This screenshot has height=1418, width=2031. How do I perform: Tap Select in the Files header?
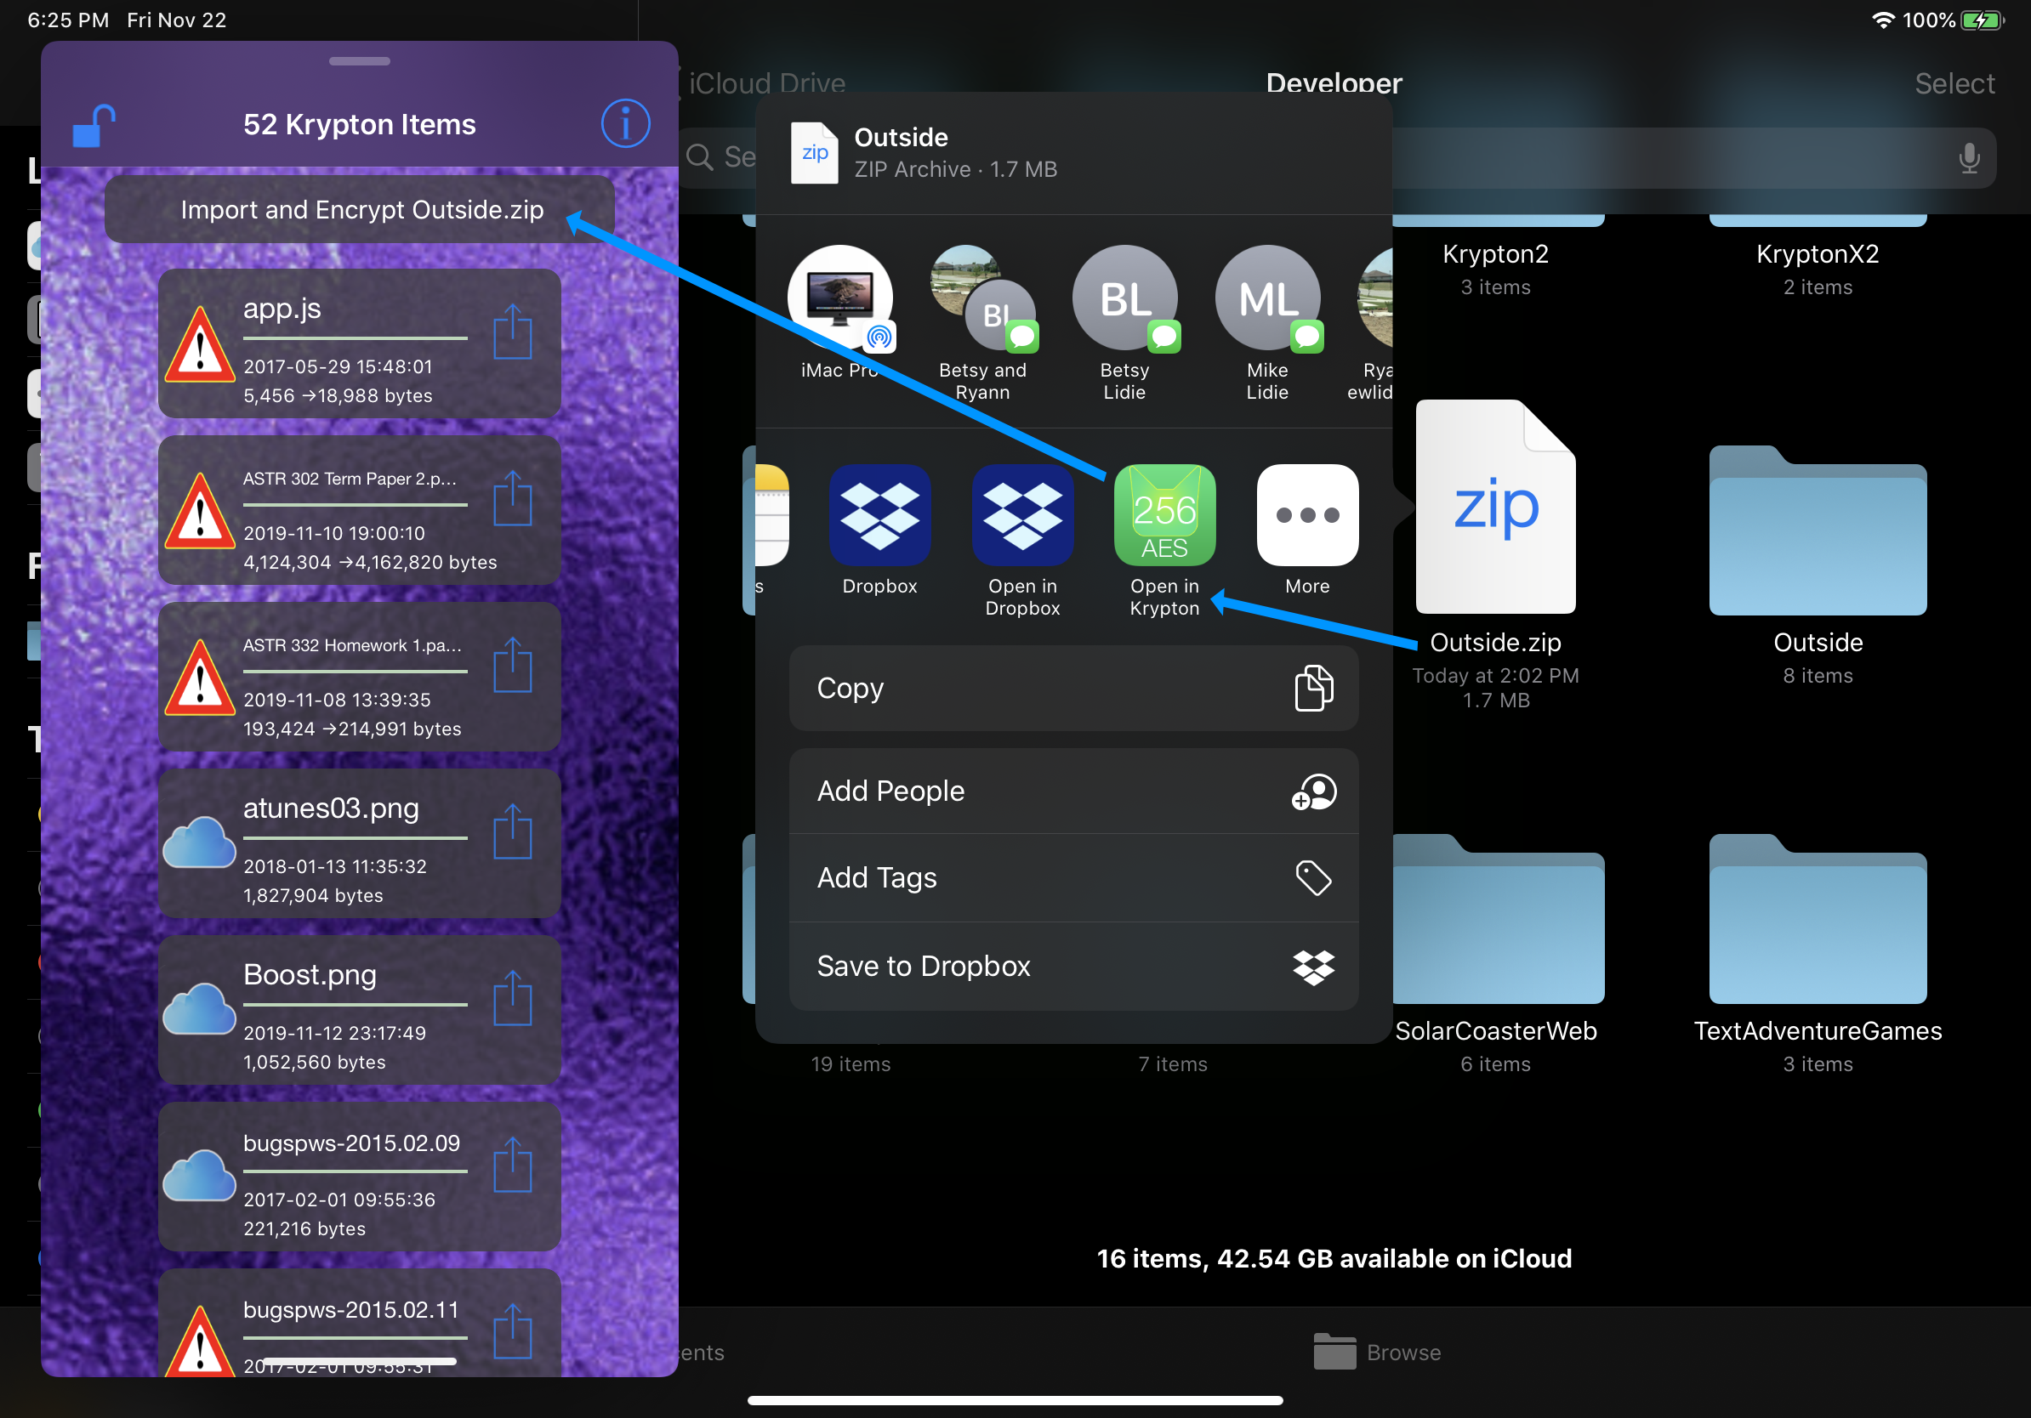point(1953,84)
